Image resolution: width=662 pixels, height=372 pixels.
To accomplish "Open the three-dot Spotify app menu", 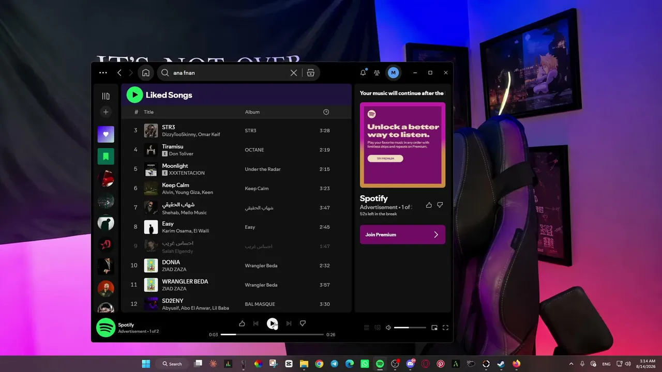I will point(103,73).
